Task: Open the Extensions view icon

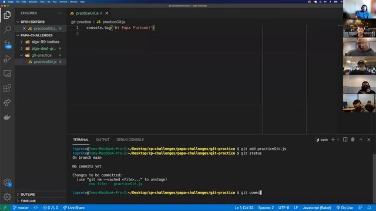Action: (7, 88)
